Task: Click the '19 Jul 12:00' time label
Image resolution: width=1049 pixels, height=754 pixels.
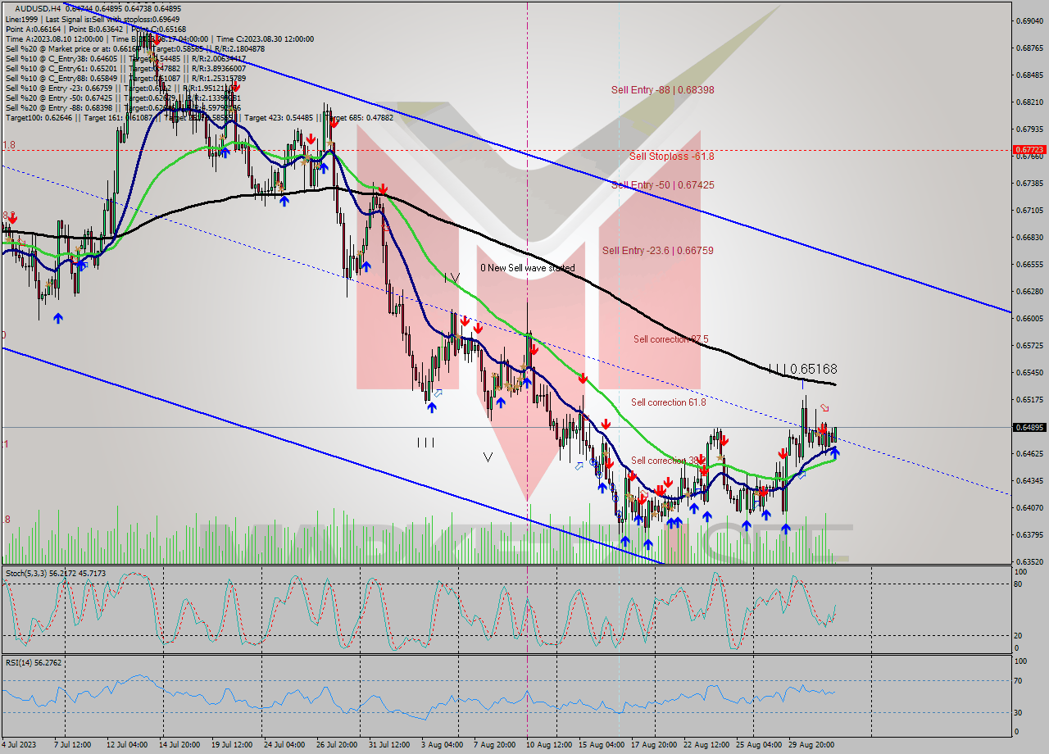Action: click(232, 744)
